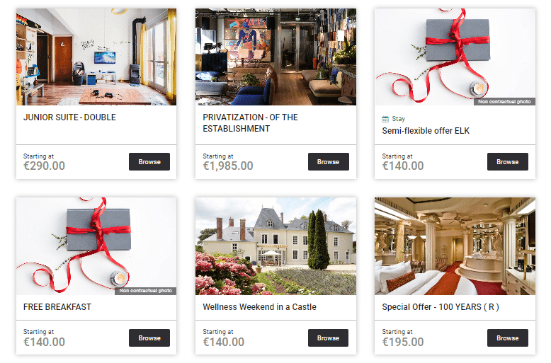
Task: Select the Special Offer - 100 YEARS title
Action: coord(441,307)
